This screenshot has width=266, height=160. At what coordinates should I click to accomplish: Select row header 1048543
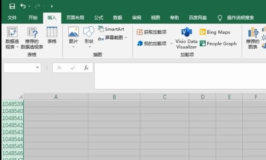coord(13,132)
